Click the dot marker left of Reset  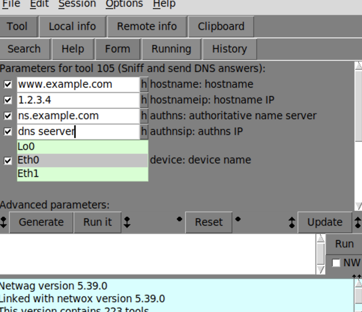coord(180,219)
